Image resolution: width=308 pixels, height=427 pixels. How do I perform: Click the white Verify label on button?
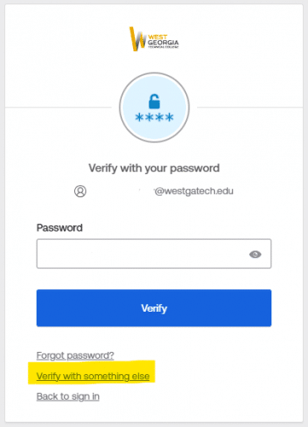[x=154, y=308]
